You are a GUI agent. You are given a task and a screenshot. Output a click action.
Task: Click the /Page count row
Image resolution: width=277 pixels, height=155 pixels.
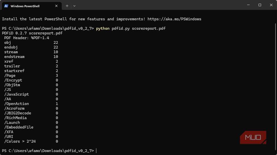(x=10, y=75)
